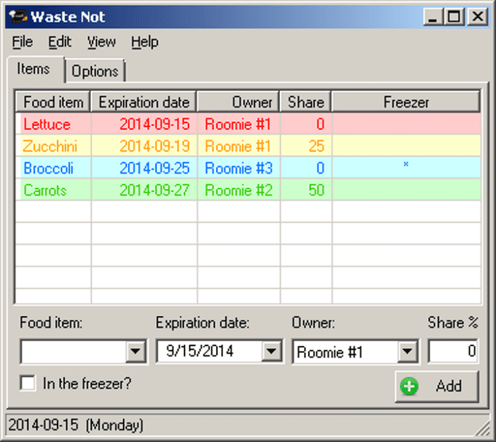
Task: Enable the In the freezer checkbox
Action: point(28,383)
